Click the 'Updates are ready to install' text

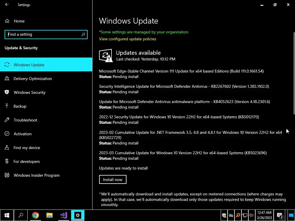click(x=123, y=168)
